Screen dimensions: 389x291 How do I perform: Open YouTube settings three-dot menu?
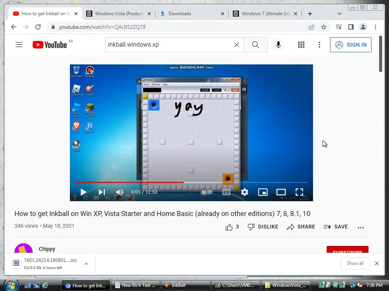319,45
